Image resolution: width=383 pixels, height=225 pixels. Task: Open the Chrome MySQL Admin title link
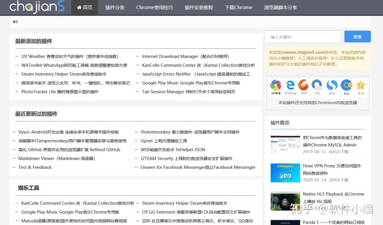coord(332,141)
